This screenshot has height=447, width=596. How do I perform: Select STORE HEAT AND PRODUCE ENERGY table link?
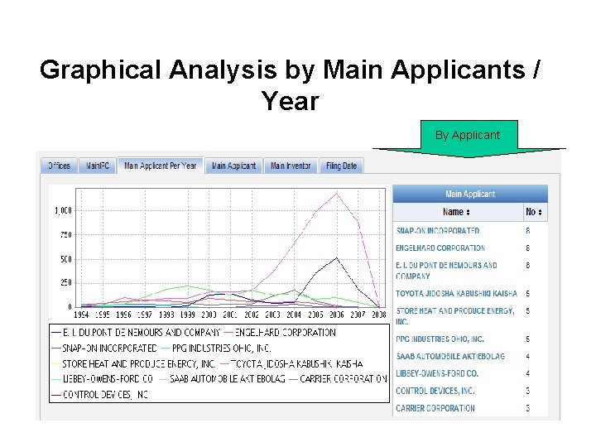[455, 316]
